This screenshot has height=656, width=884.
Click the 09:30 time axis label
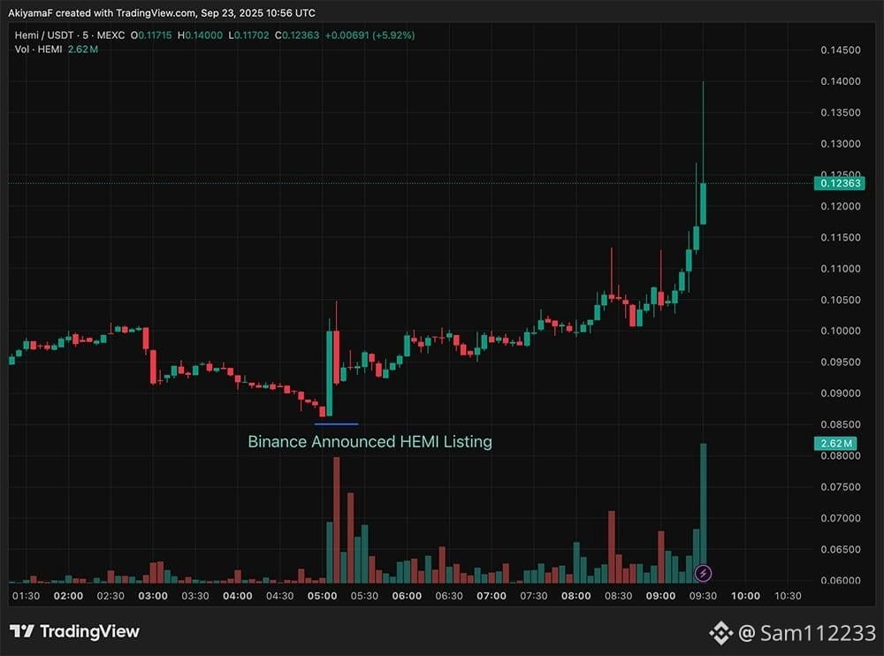coord(703,596)
